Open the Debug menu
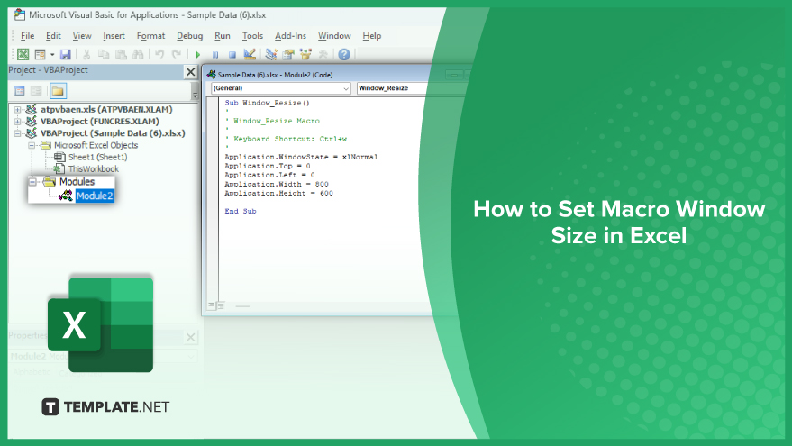Image resolution: width=792 pixels, height=446 pixels. pos(189,36)
